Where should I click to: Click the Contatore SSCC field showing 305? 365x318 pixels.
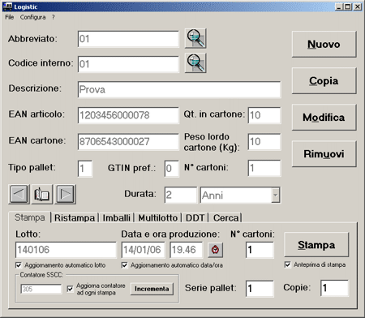41,289
